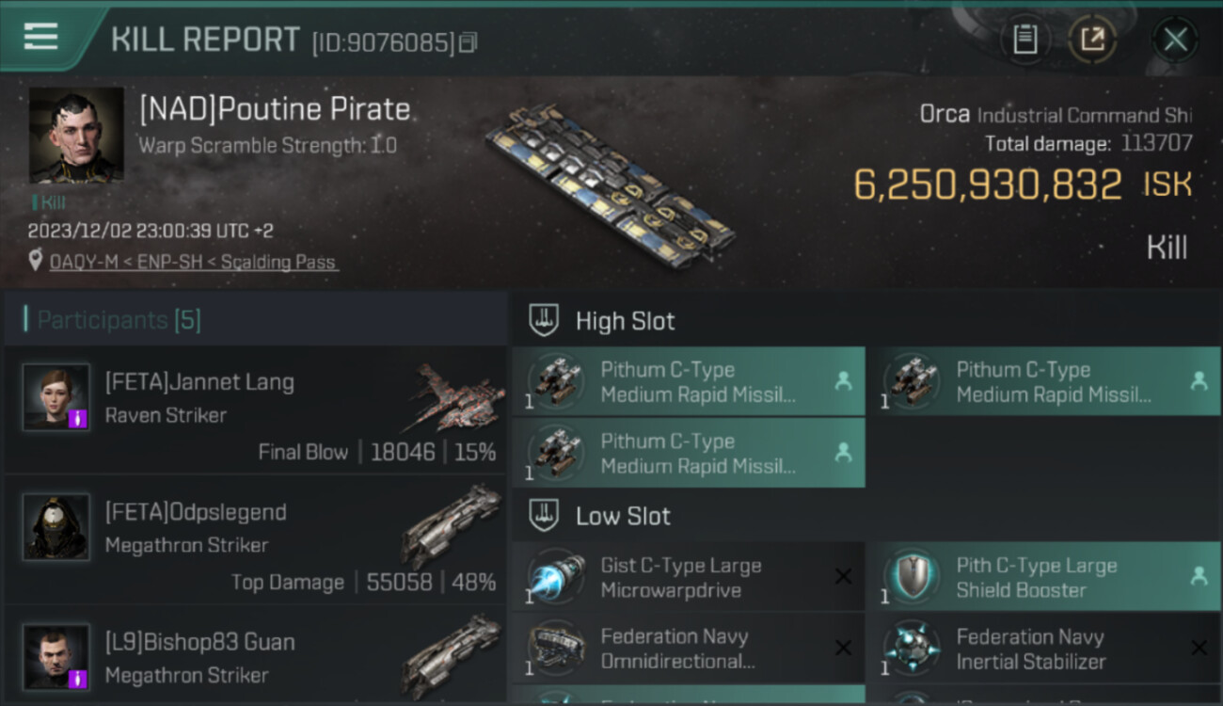
Task: Select Bishop83 Guan participant row
Action: coord(256,657)
